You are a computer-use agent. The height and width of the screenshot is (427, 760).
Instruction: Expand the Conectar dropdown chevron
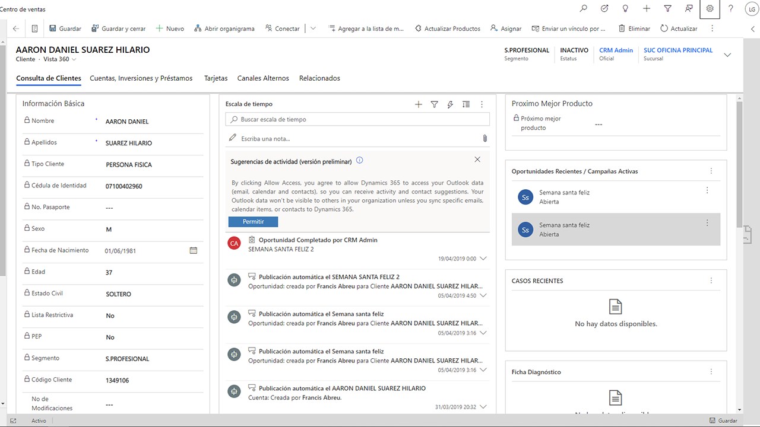pos(313,28)
